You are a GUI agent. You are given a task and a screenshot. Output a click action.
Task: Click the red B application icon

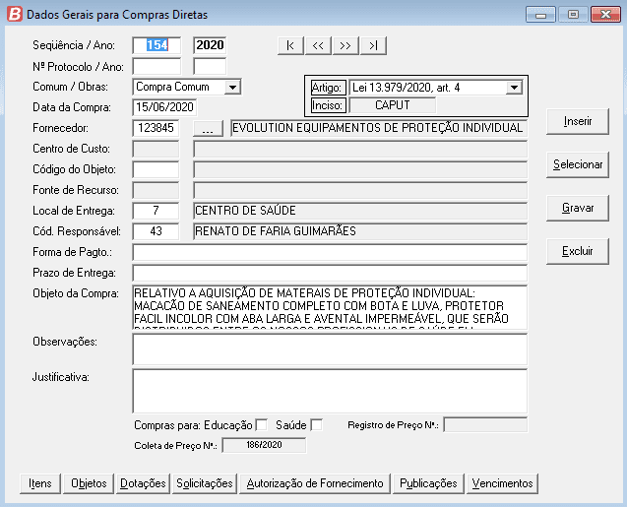12,14
